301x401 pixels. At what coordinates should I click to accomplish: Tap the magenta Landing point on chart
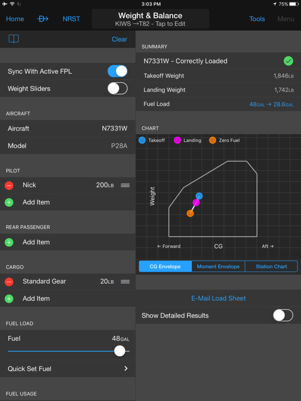196,202
